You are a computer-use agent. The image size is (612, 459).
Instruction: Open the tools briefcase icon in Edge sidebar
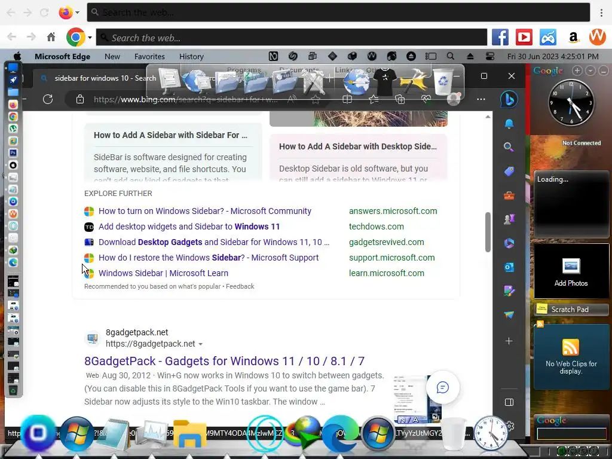(x=509, y=195)
